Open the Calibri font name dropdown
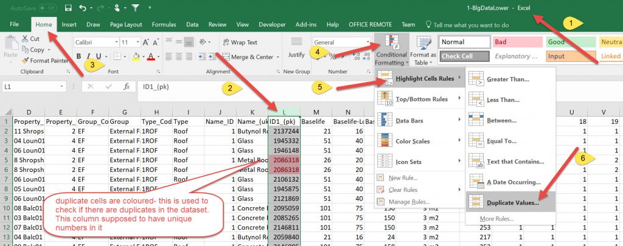Image resolution: width=623 pixels, height=246 pixels. (114, 43)
